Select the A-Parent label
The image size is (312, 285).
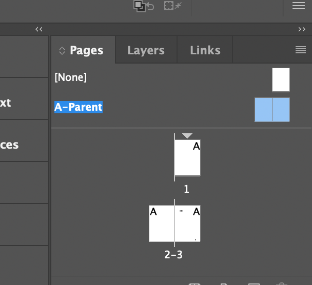click(79, 107)
